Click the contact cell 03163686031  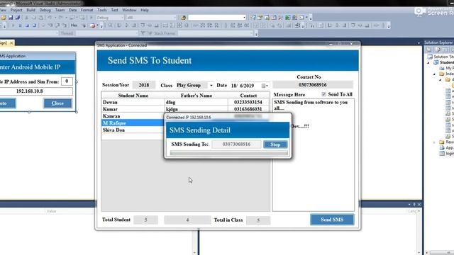248,109
